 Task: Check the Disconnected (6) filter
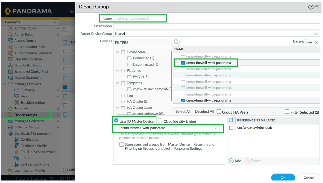coord(129,65)
